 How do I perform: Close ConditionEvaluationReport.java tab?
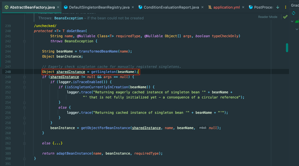202,7
